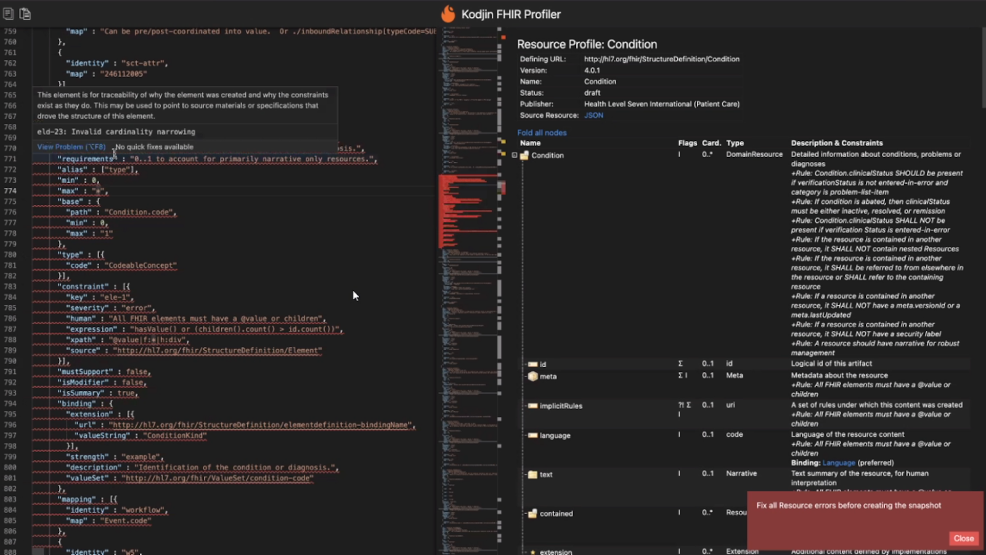The height and width of the screenshot is (555, 986).
Task: Click the Kodjin flame logo
Action: pos(448,14)
